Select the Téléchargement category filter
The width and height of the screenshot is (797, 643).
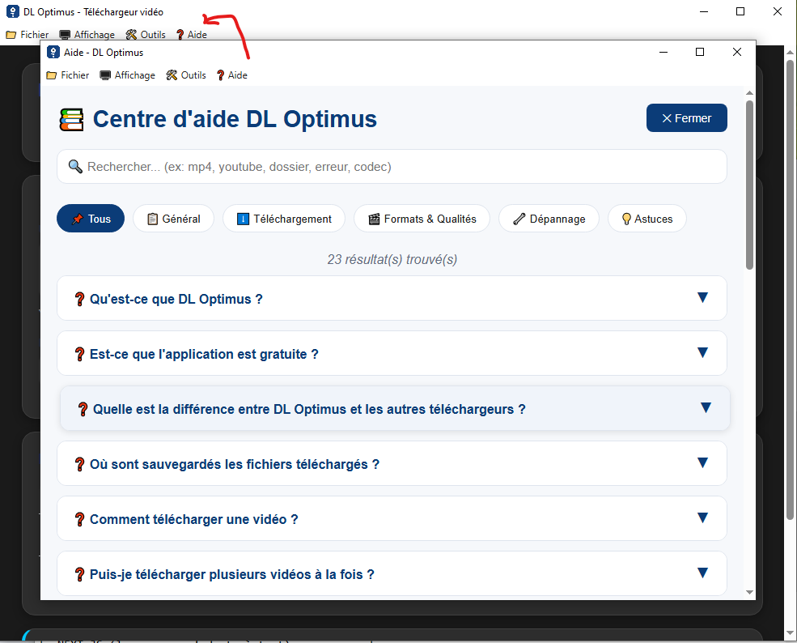coord(284,218)
